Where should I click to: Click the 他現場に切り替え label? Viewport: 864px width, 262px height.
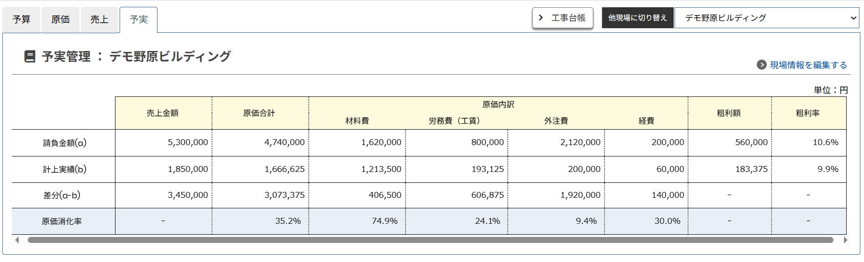point(637,18)
